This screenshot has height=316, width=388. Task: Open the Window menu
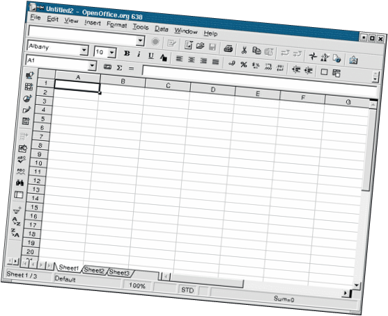186,31
